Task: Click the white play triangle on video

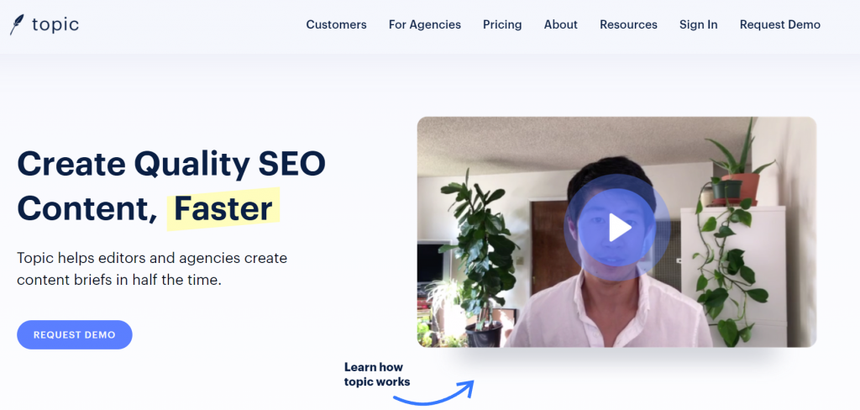Action: (620, 228)
